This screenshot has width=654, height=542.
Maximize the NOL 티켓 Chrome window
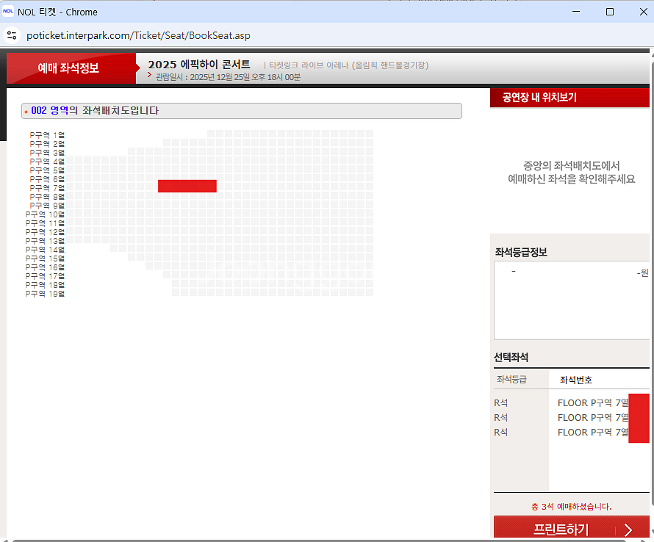click(x=609, y=12)
